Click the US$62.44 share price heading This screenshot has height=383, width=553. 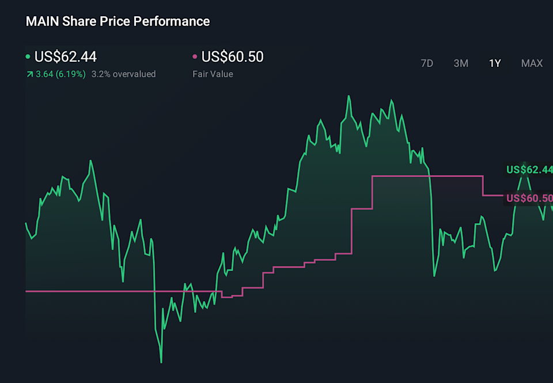[66, 57]
